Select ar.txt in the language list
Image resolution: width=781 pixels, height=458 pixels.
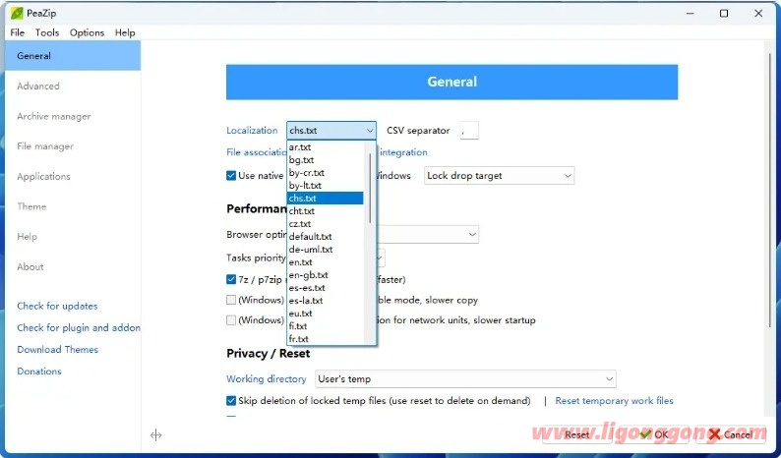(x=326, y=146)
